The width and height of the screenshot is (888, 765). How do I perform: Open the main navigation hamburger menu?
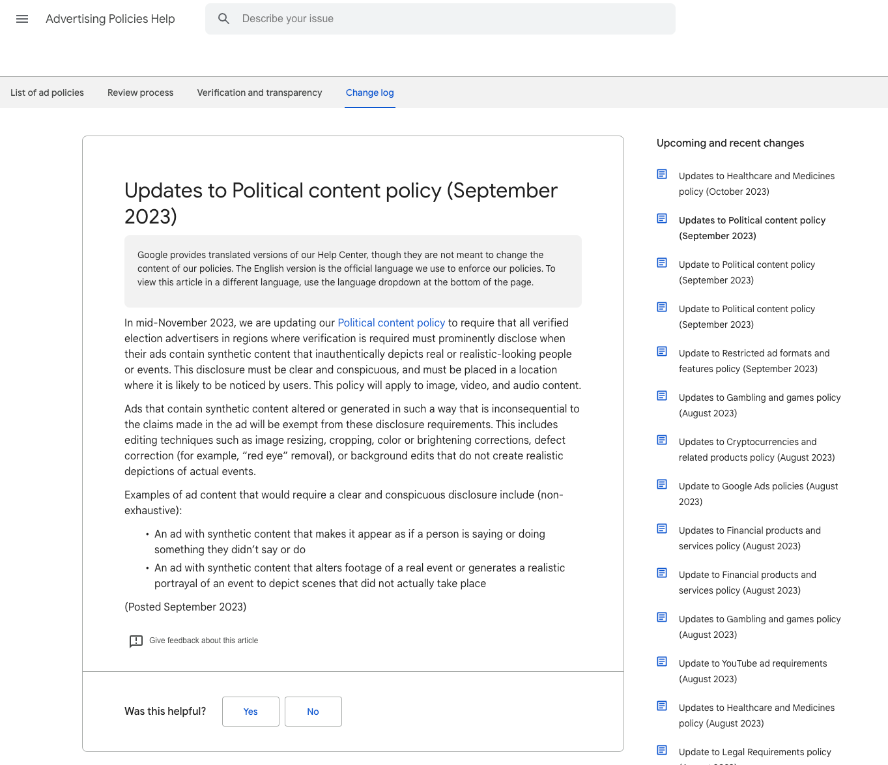pyautogui.click(x=21, y=18)
